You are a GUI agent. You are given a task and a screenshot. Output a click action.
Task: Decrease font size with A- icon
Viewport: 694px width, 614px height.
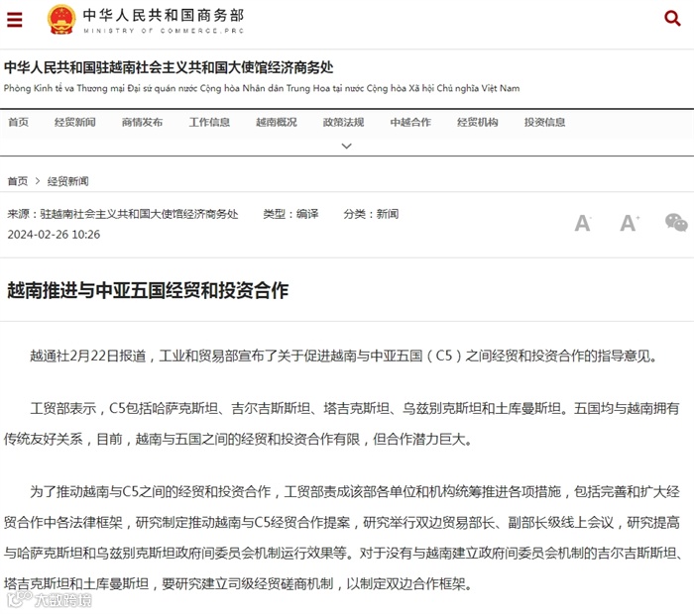click(x=583, y=223)
